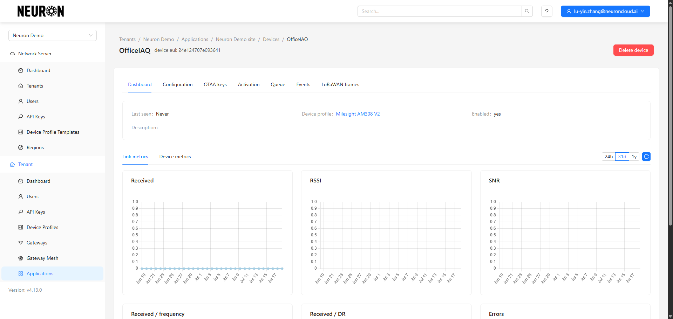Click the Tenant section home icon
The image size is (673, 319).
[x=12, y=164]
